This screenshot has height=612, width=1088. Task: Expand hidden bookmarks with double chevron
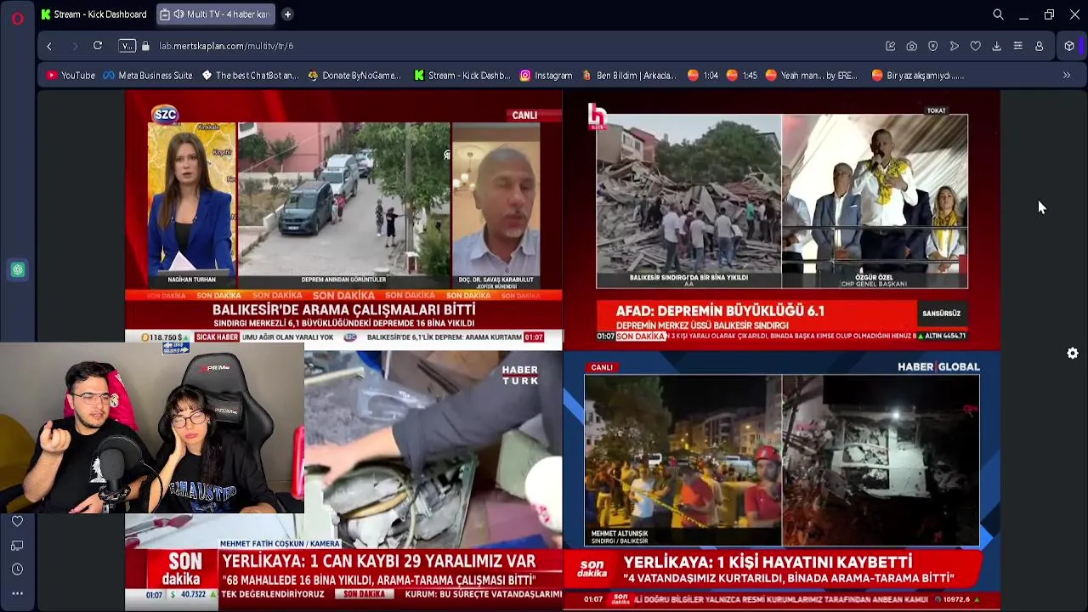1067,76
